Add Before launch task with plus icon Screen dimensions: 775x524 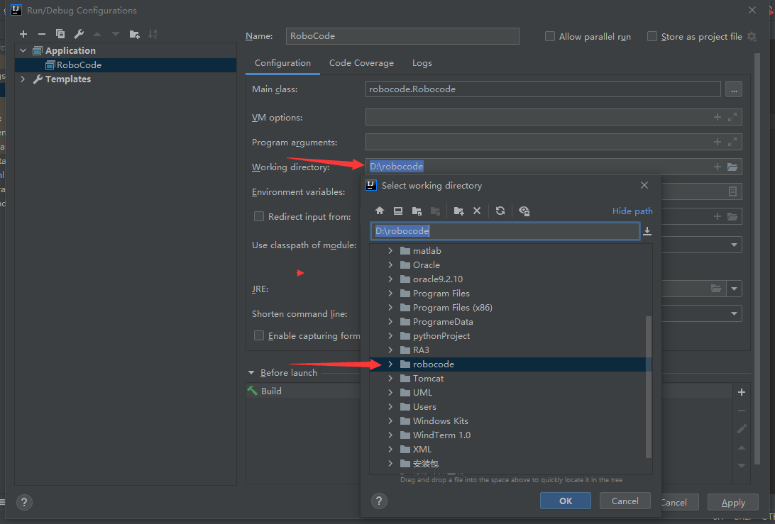click(742, 392)
